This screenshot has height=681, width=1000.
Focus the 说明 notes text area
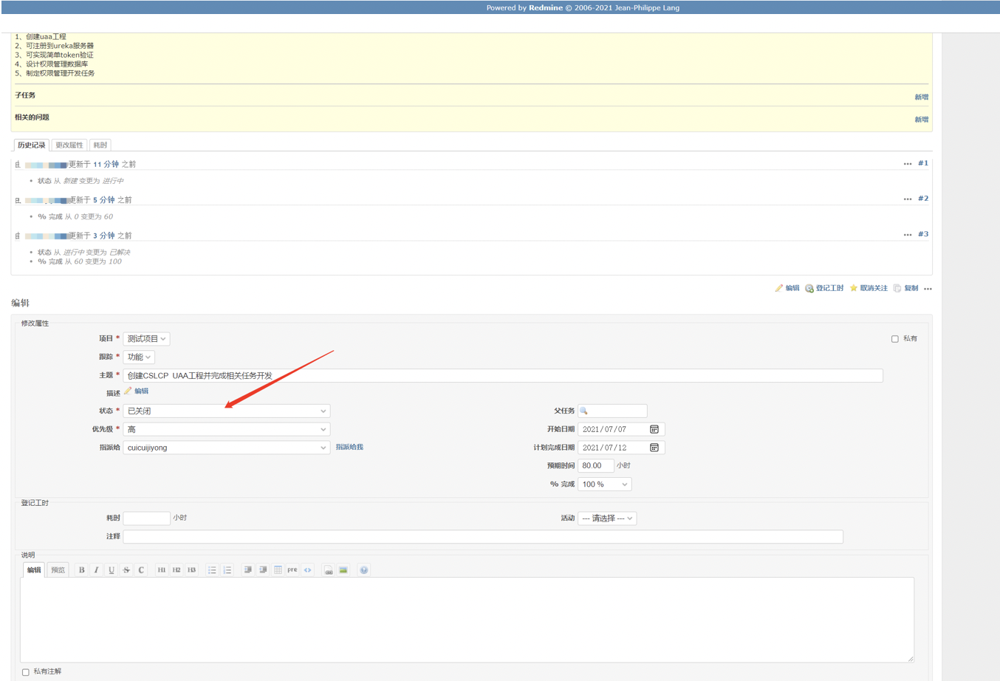click(x=467, y=620)
